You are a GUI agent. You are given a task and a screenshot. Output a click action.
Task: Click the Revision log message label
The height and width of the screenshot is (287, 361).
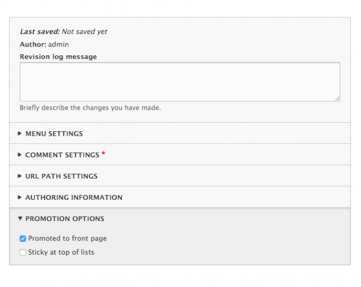58,56
